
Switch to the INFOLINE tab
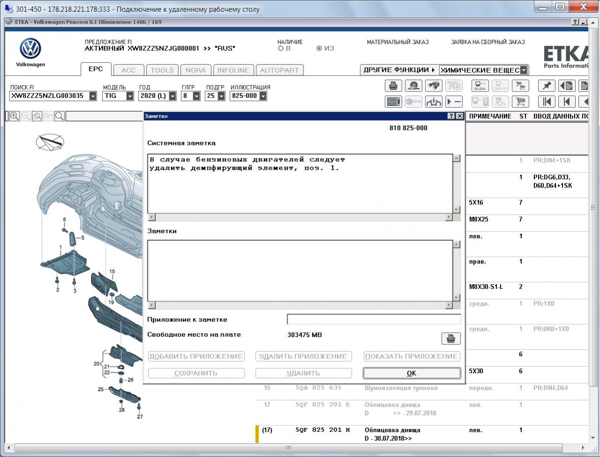[x=233, y=70]
